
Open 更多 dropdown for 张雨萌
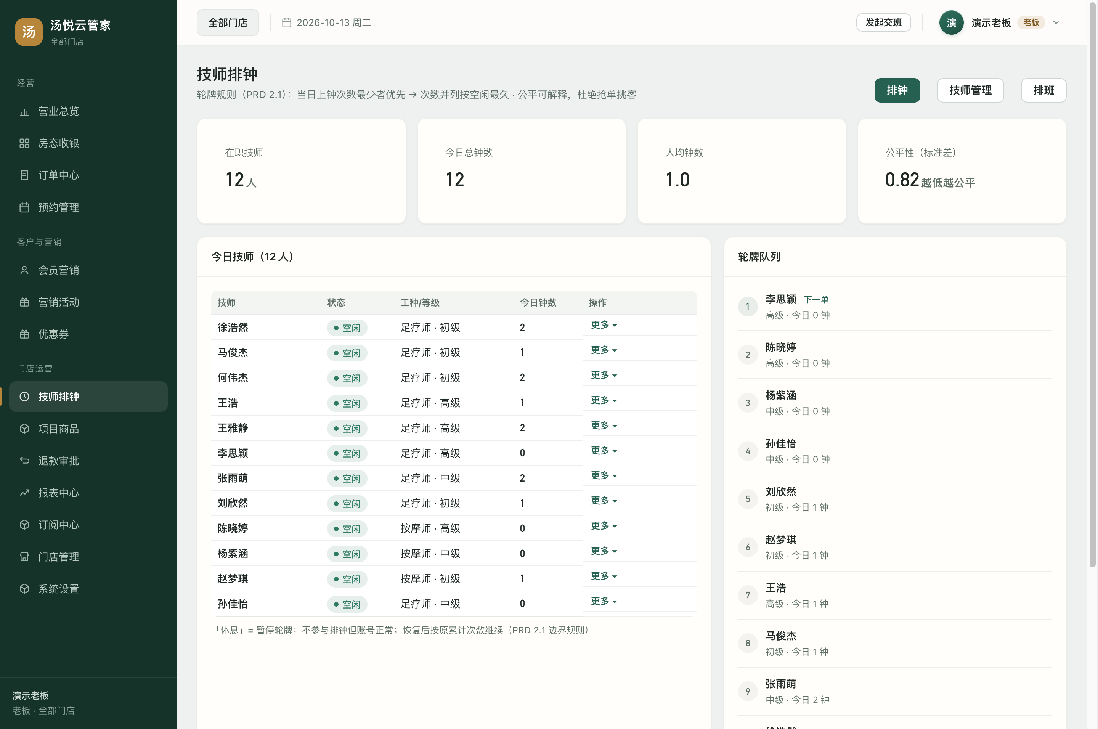[604, 475]
